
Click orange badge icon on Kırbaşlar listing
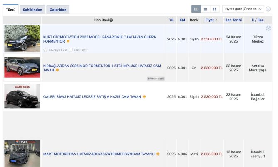point(57,71)
